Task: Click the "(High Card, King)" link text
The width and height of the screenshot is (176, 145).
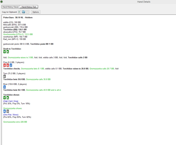Action: coord(11,101)
